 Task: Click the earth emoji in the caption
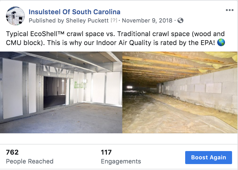(x=221, y=42)
